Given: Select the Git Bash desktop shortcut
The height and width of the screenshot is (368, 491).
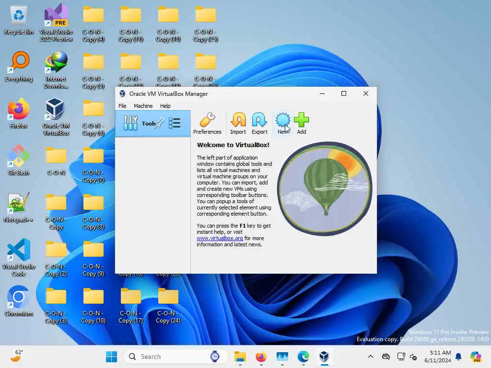Looking at the screenshot, I should click(x=19, y=161).
